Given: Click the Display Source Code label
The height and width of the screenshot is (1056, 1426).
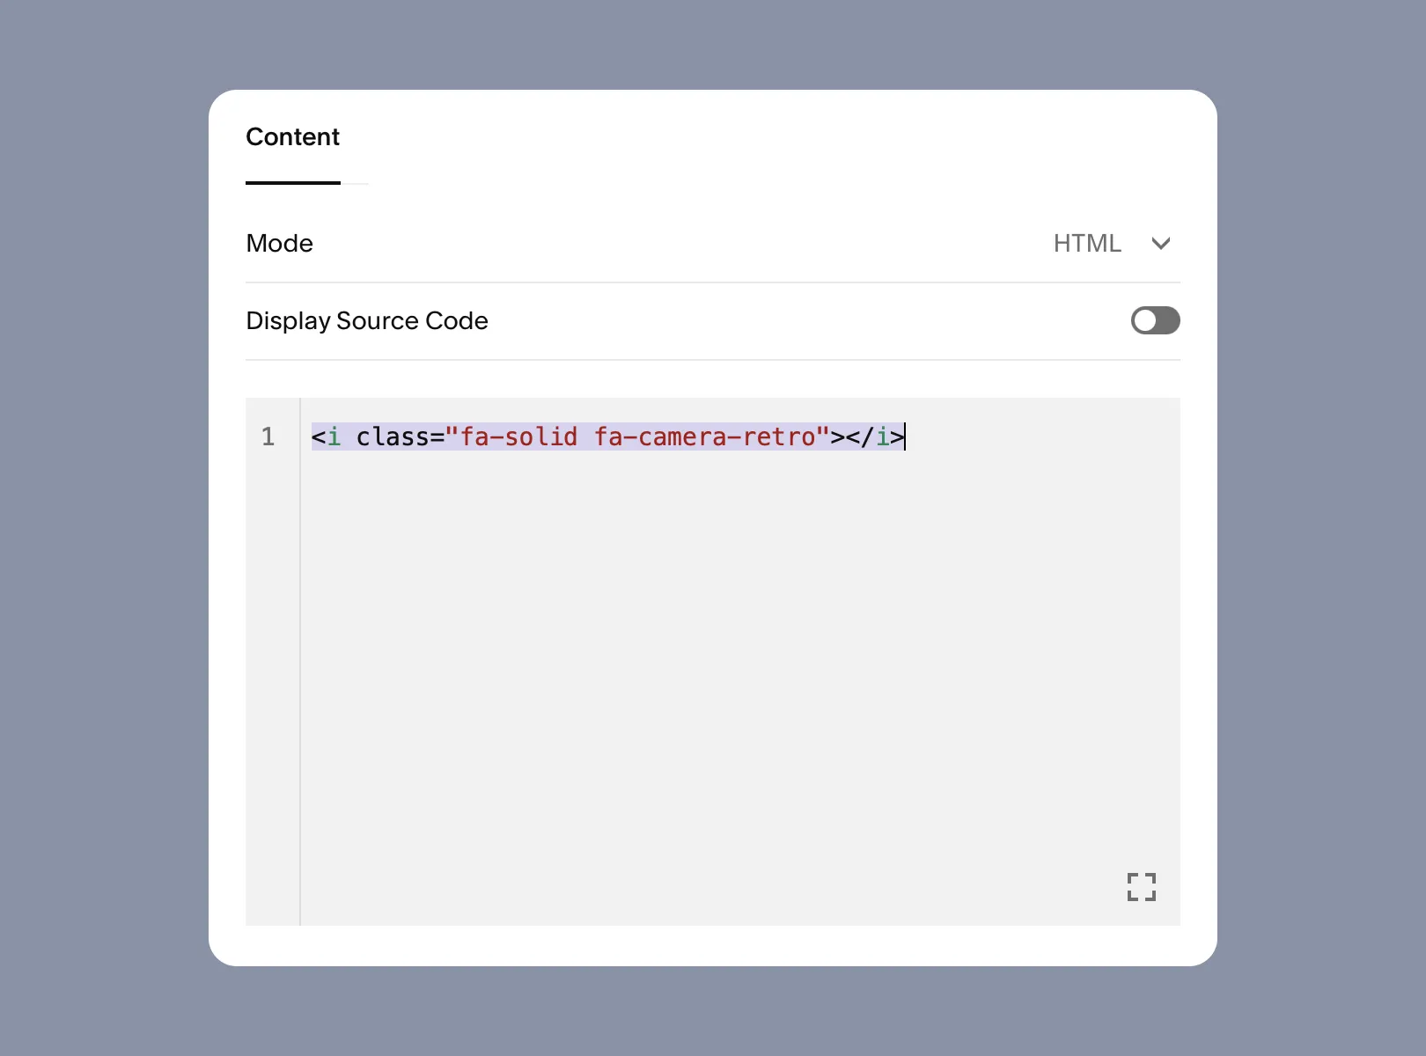Looking at the screenshot, I should point(367,320).
